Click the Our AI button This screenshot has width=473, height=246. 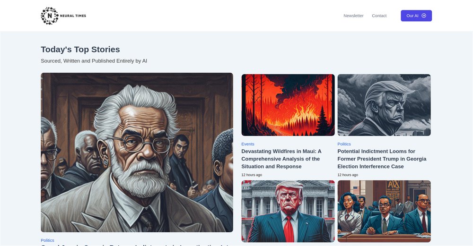click(416, 16)
